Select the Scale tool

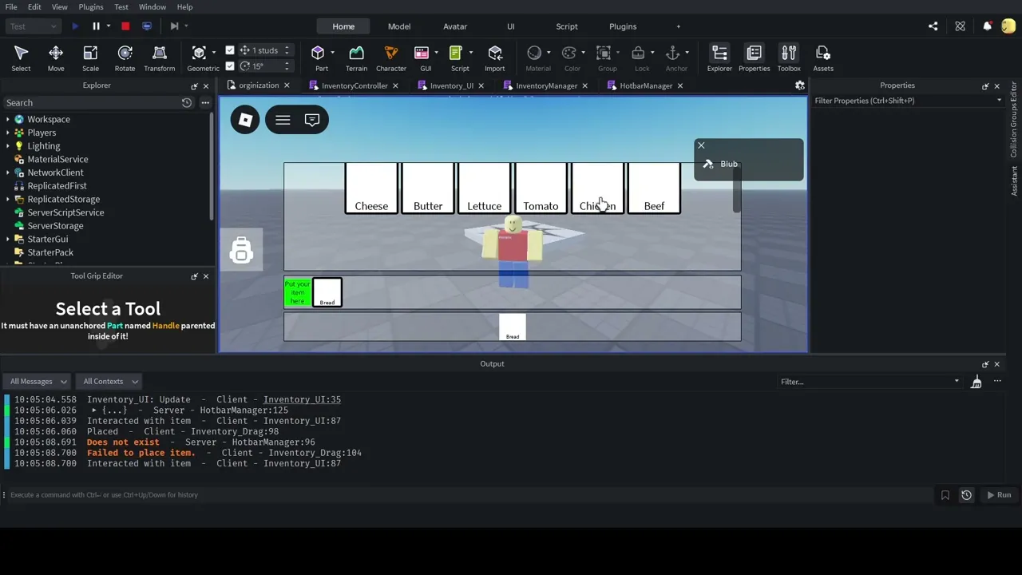click(x=90, y=57)
